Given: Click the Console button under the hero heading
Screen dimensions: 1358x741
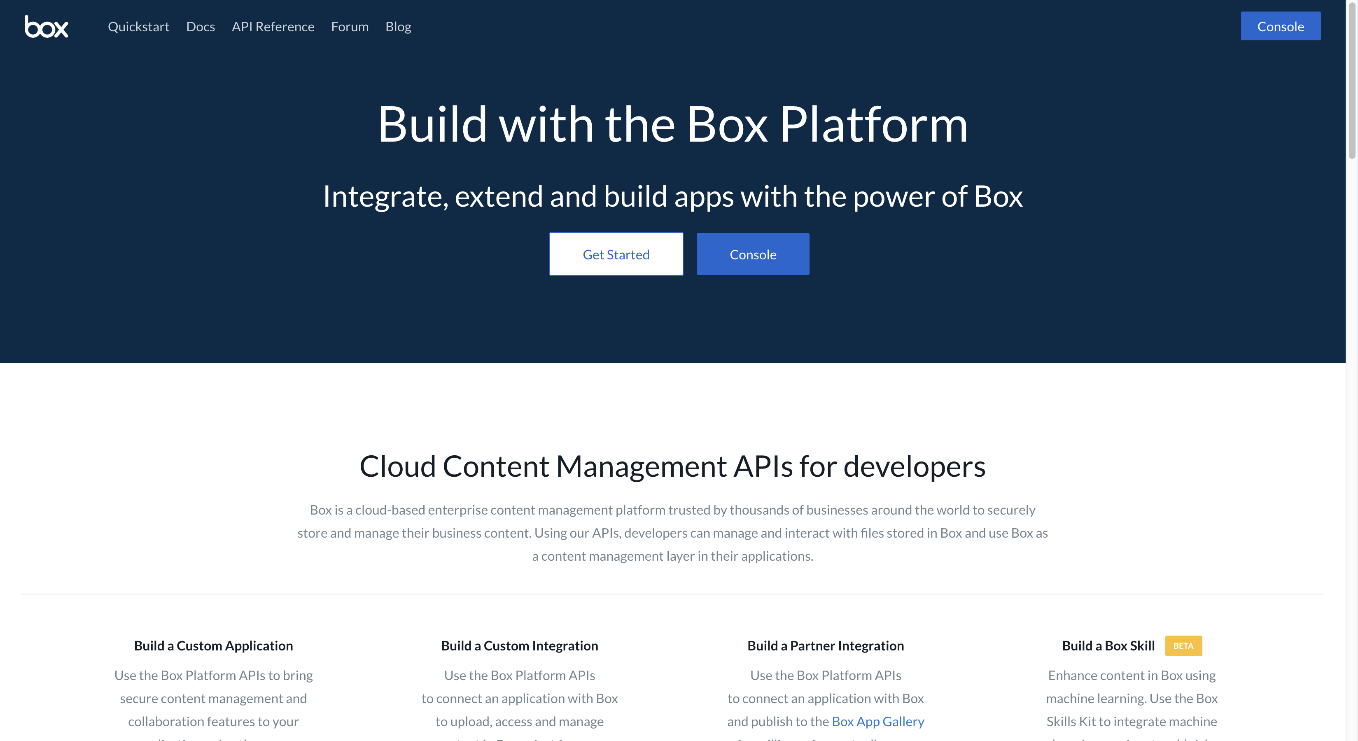Looking at the screenshot, I should click(753, 254).
